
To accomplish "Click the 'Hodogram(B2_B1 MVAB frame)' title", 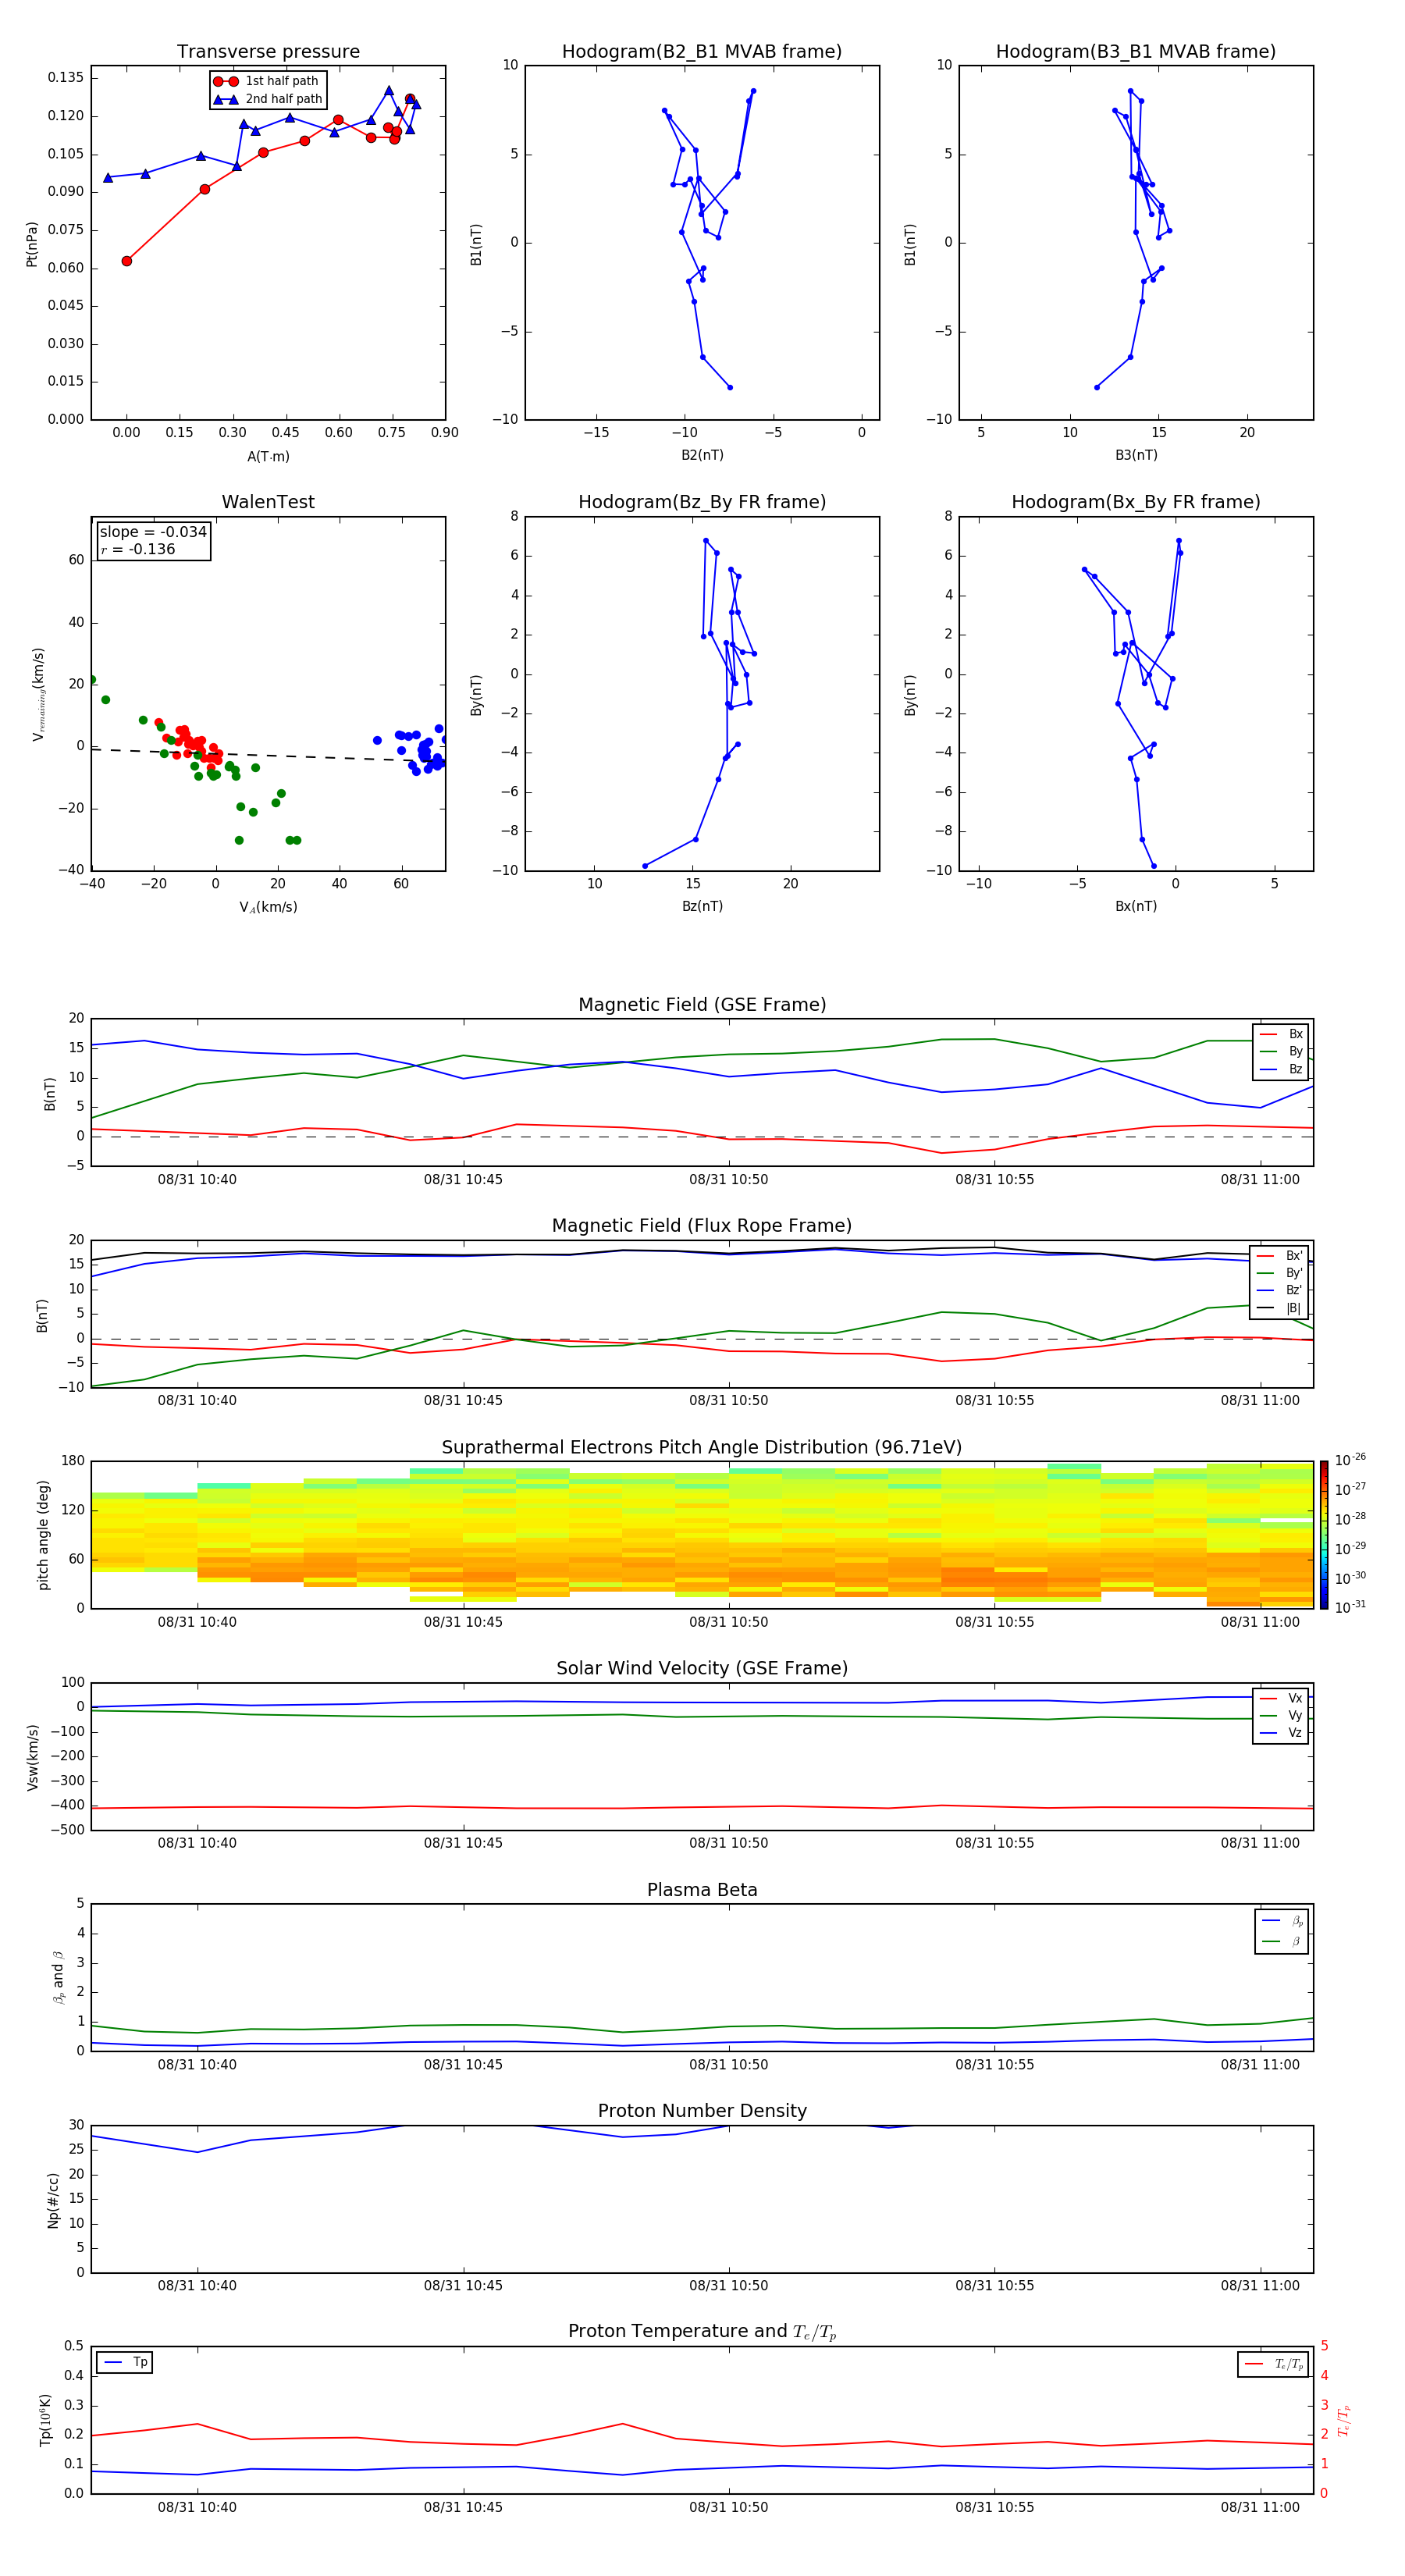I will (702, 52).
